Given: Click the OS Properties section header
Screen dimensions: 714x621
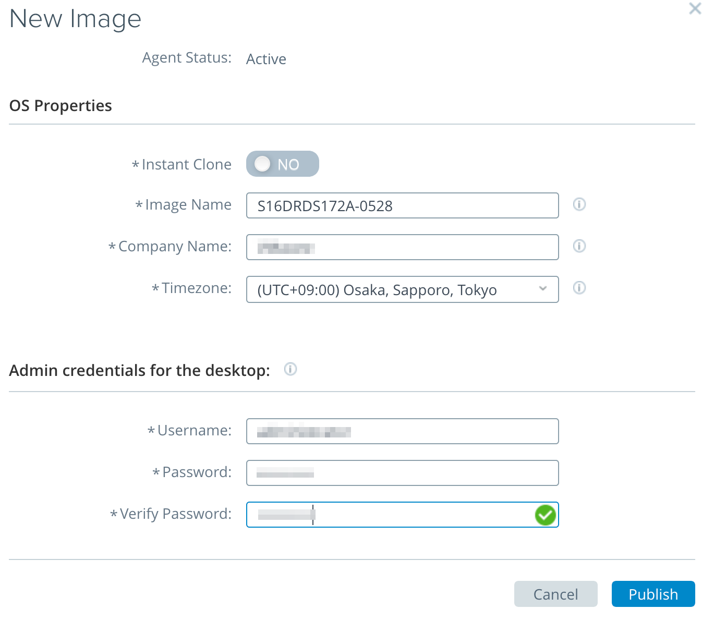Looking at the screenshot, I should coord(60,105).
